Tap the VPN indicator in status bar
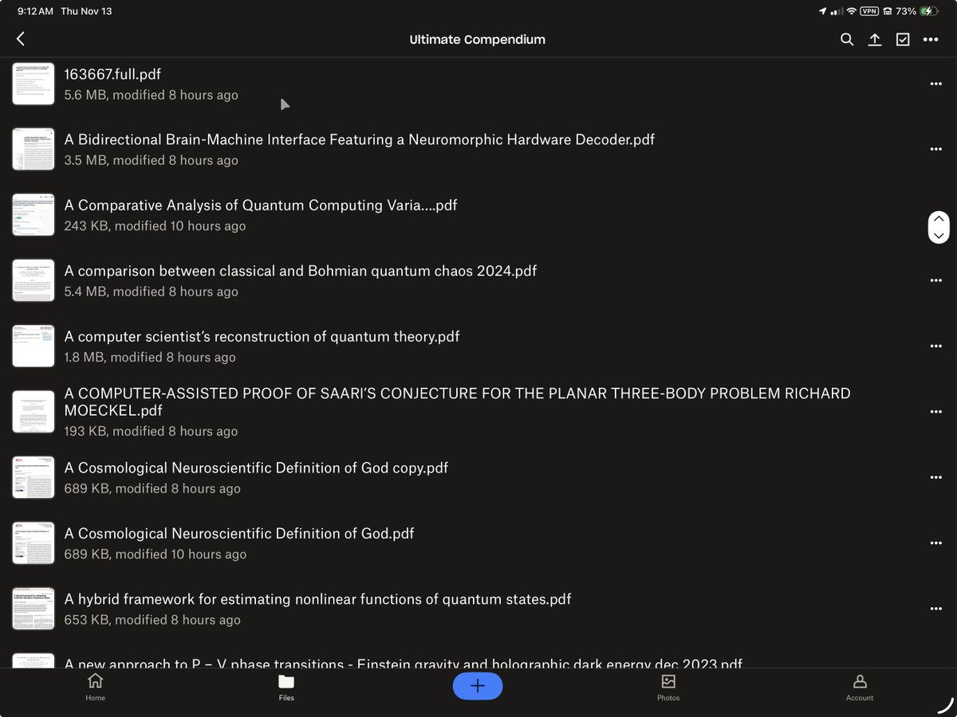 [868, 11]
